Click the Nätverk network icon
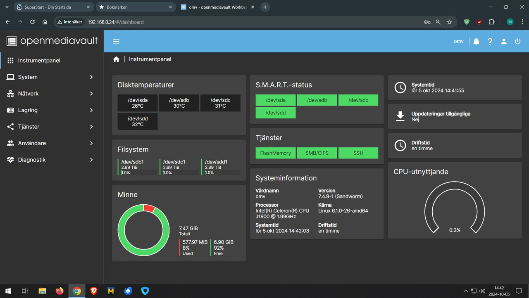The height and width of the screenshot is (298, 529). [11, 93]
